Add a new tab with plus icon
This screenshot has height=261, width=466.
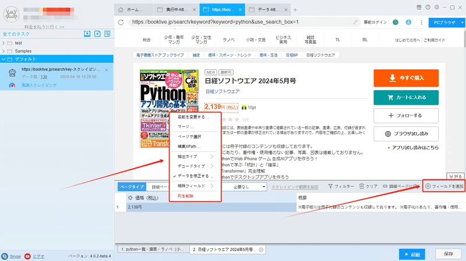pos(295,10)
